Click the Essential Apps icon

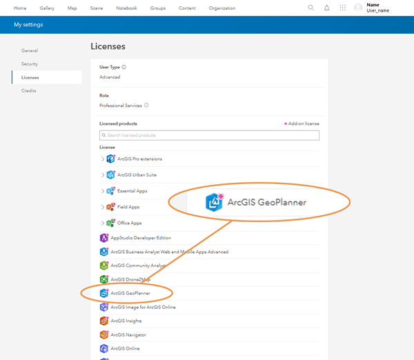(x=110, y=191)
